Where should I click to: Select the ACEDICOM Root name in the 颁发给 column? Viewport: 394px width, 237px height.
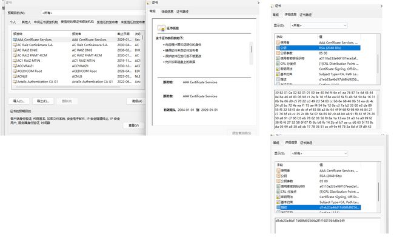(30, 72)
